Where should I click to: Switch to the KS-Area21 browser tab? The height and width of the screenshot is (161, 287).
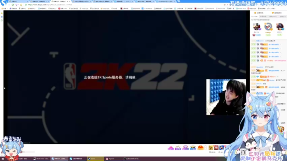point(165,1)
